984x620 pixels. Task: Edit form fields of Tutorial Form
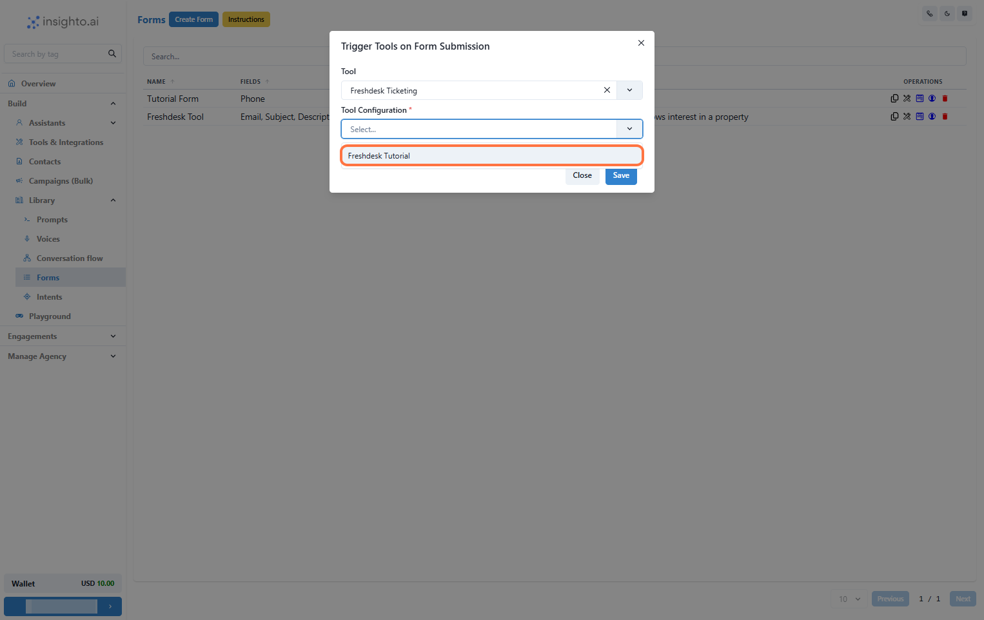(920, 98)
